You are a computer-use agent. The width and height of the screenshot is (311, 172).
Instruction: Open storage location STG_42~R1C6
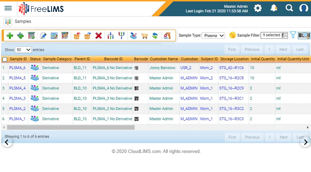click(231, 68)
